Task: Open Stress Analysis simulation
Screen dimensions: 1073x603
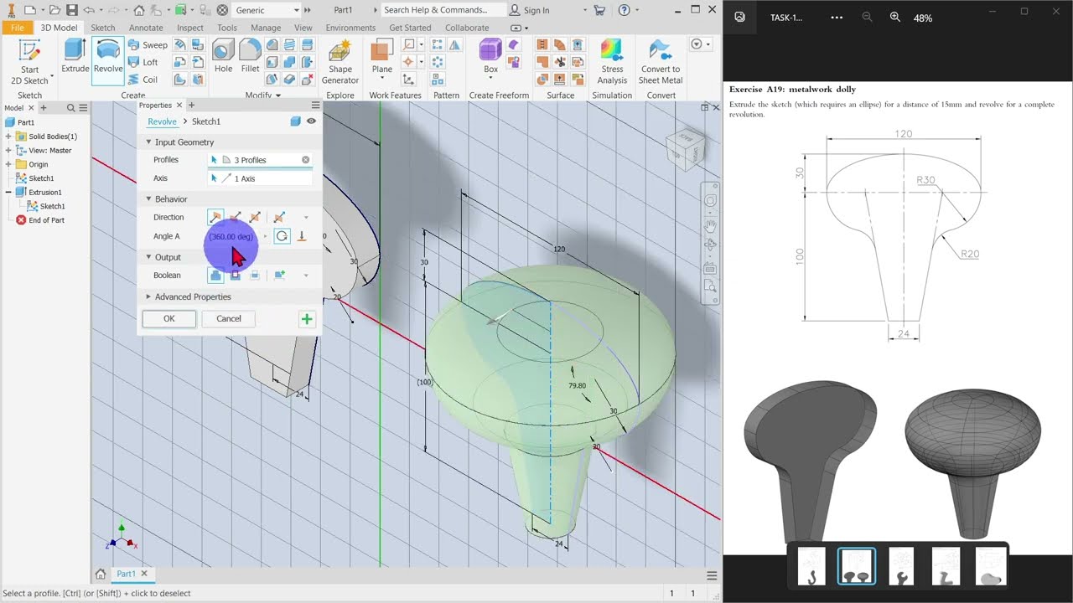Action: pyautogui.click(x=612, y=62)
